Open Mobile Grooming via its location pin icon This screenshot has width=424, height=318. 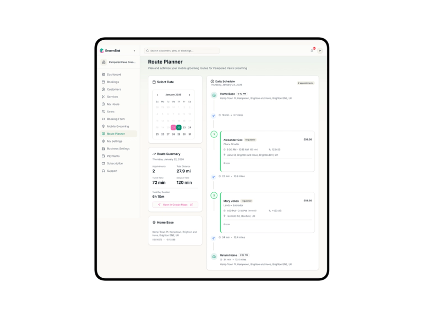[104, 126]
